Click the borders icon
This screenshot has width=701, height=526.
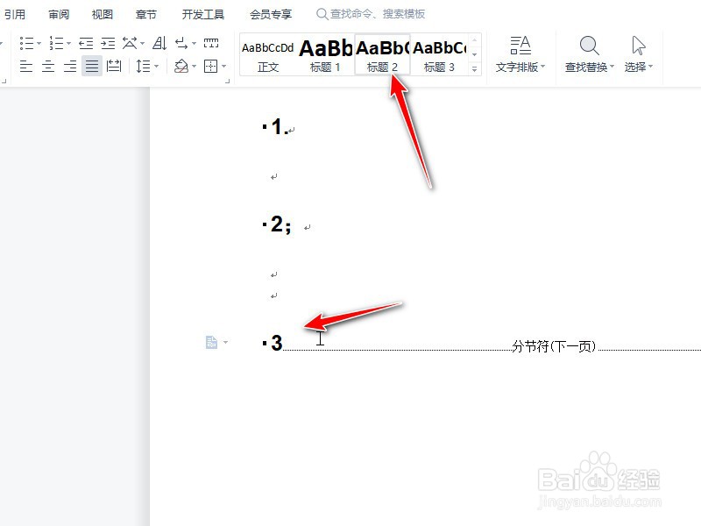click(210, 67)
